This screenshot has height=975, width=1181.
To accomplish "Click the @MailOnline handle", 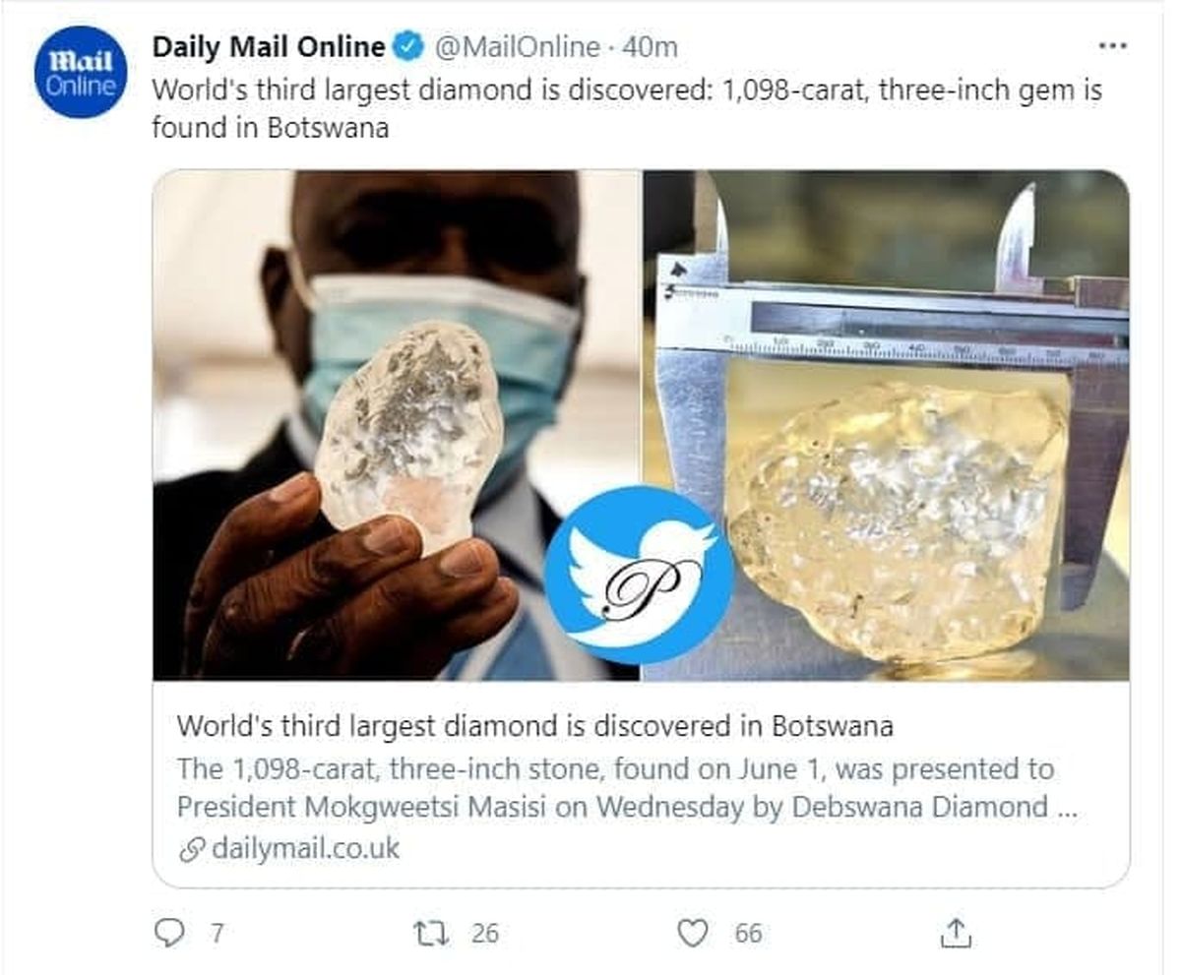I will point(516,46).
